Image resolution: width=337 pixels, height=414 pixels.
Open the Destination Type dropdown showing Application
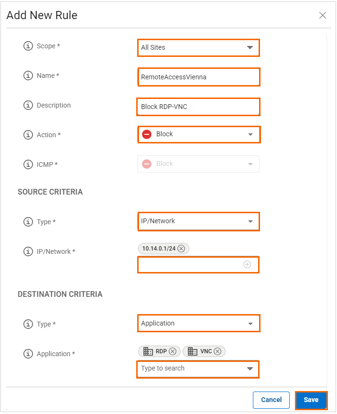coord(250,324)
